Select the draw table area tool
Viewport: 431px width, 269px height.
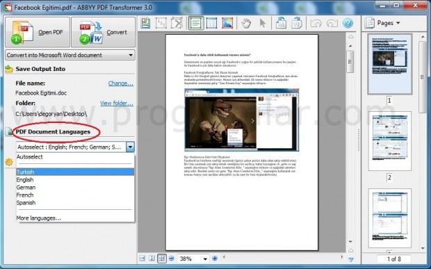pyautogui.click(x=211, y=23)
